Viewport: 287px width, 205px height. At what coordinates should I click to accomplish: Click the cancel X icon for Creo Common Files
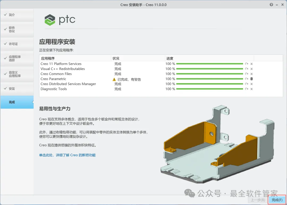(251, 74)
